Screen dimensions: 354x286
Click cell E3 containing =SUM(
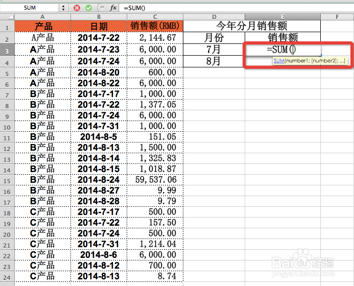point(282,50)
